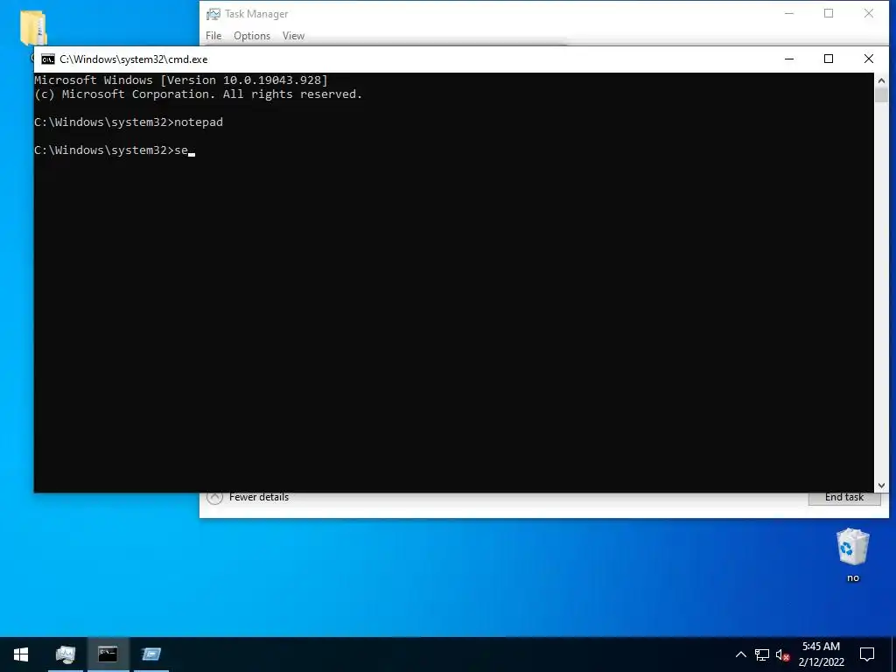Select the Recycle Bin named no

point(852,556)
